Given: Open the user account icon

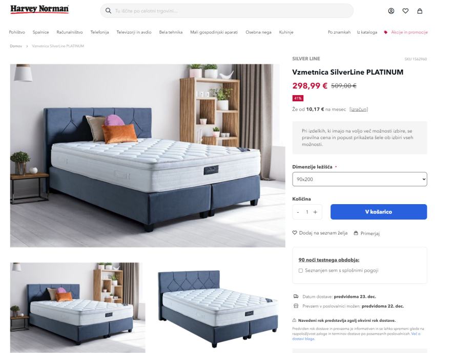Looking at the screenshot, I should pyautogui.click(x=391, y=11).
